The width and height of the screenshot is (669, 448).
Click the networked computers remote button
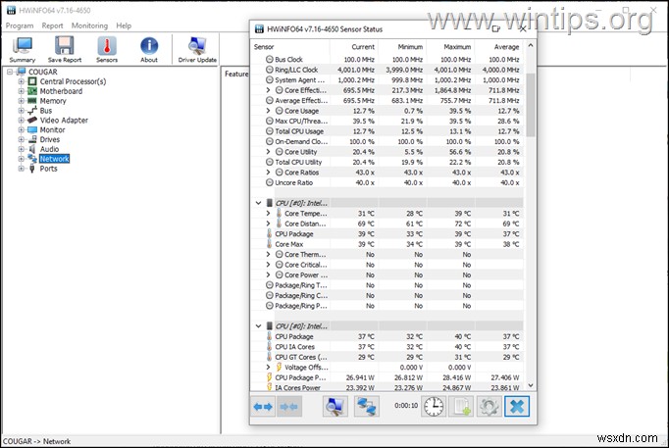(366, 406)
